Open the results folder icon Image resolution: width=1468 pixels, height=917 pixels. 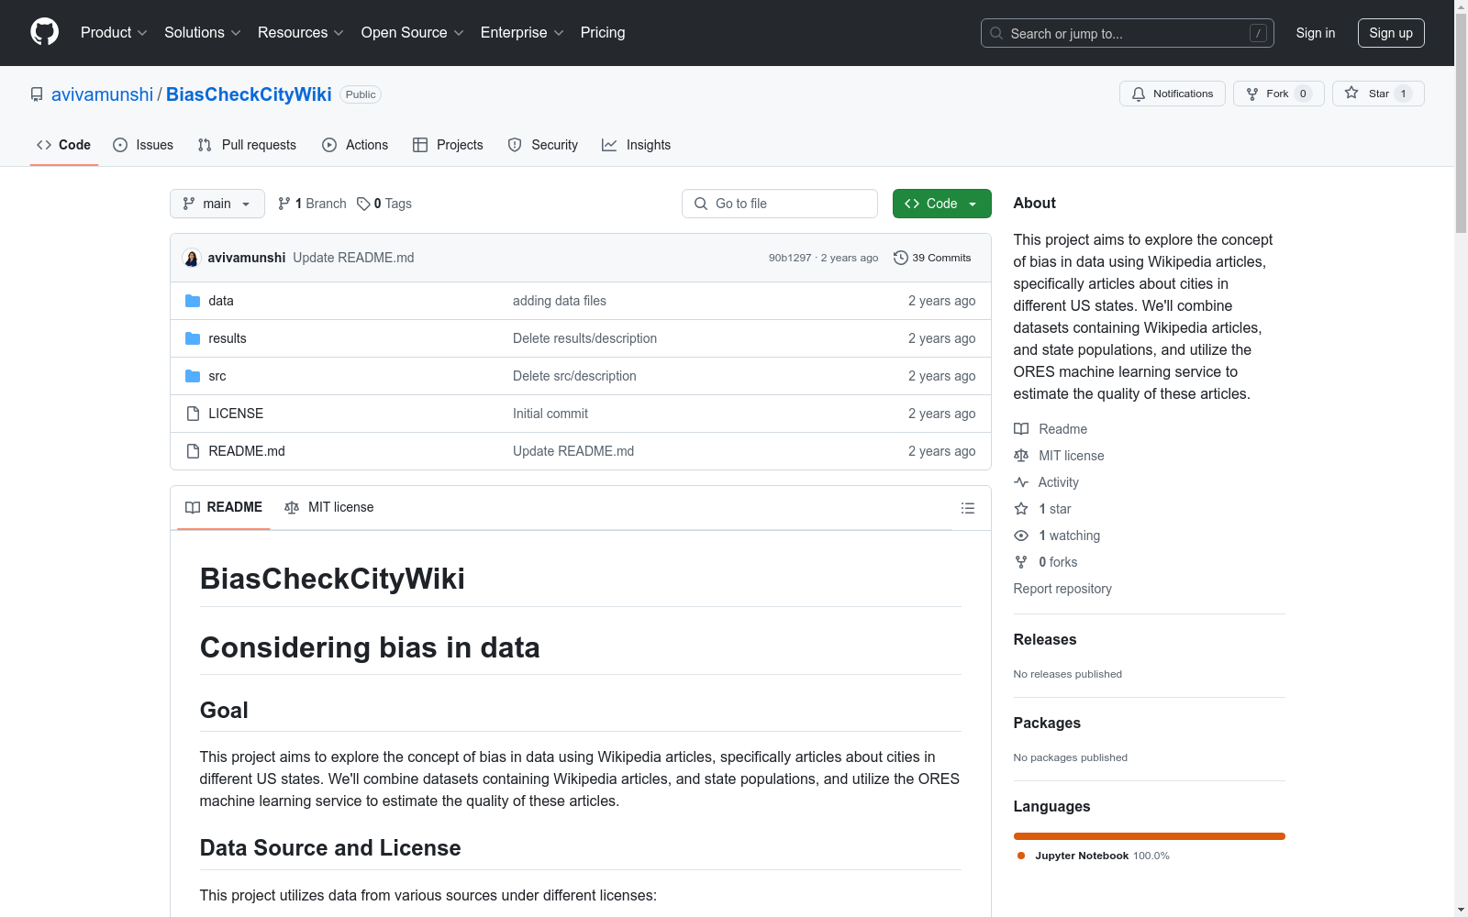[193, 338]
